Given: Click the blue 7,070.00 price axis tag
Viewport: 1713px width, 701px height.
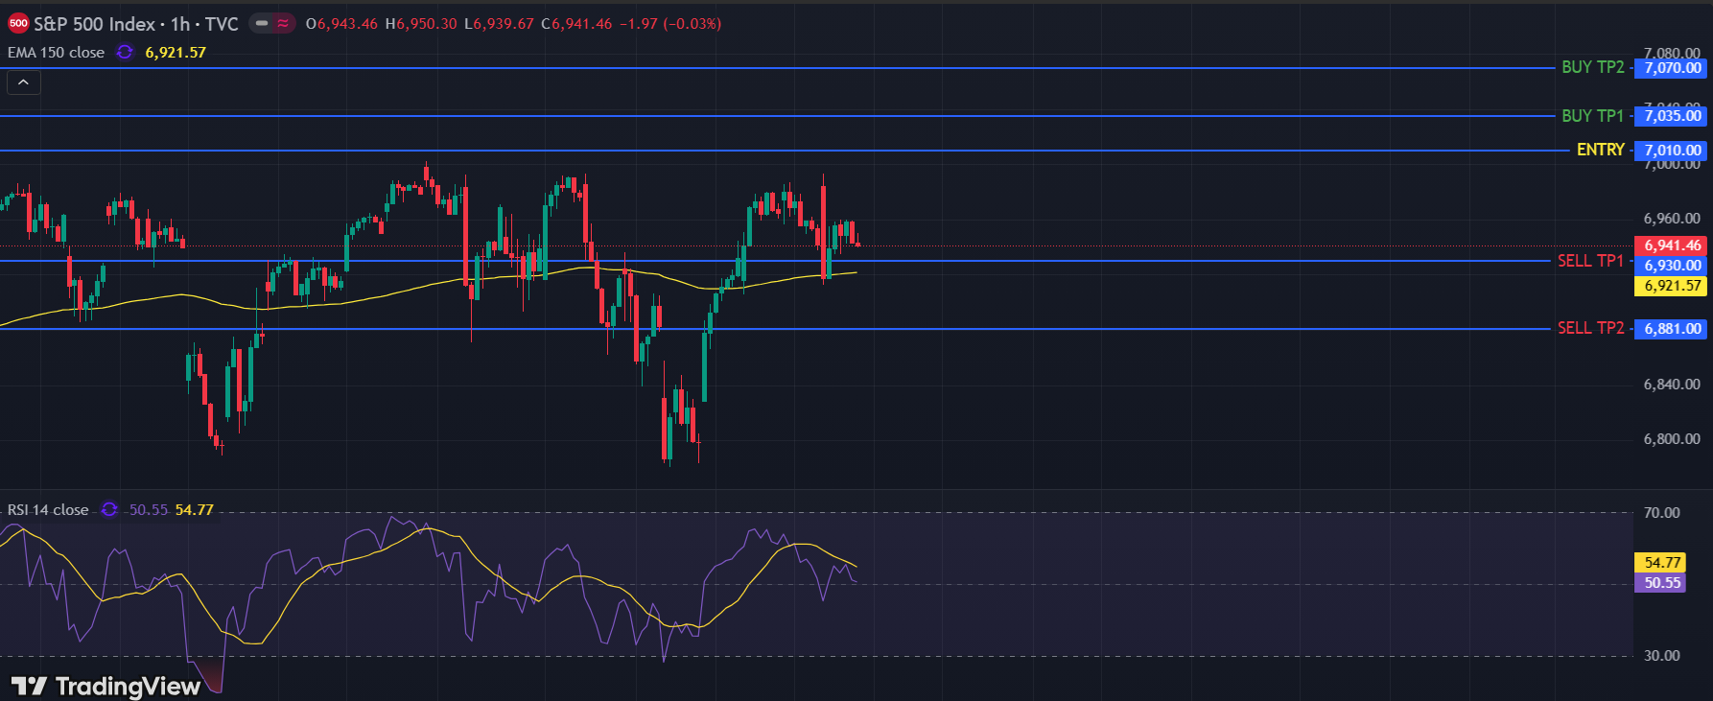Looking at the screenshot, I should 1672,68.
